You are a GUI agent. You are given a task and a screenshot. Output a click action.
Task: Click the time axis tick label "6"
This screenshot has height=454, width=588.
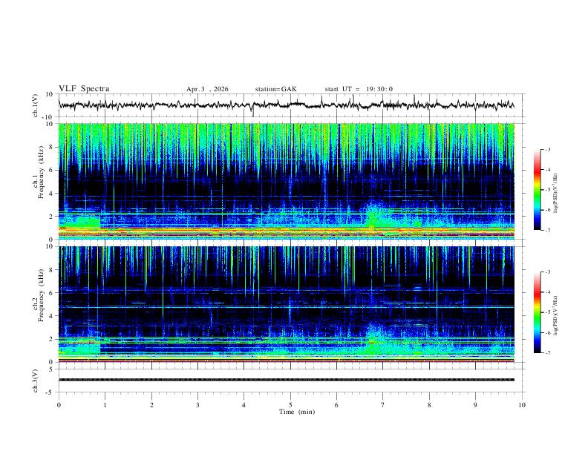point(336,405)
